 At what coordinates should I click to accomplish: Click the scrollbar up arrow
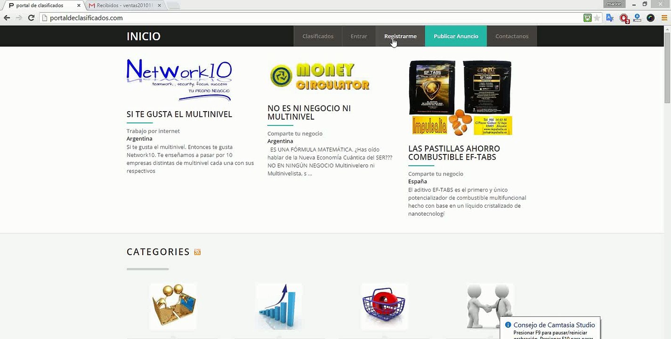(x=667, y=29)
